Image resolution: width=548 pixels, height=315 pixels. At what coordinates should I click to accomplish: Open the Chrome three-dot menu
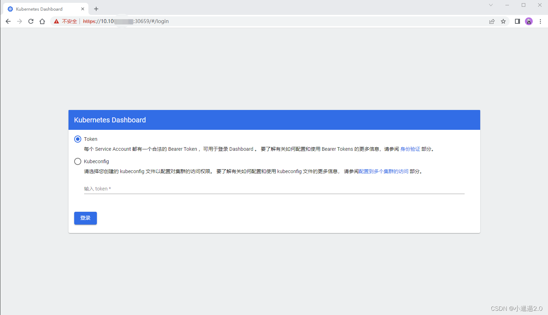click(x=540, y=21)
